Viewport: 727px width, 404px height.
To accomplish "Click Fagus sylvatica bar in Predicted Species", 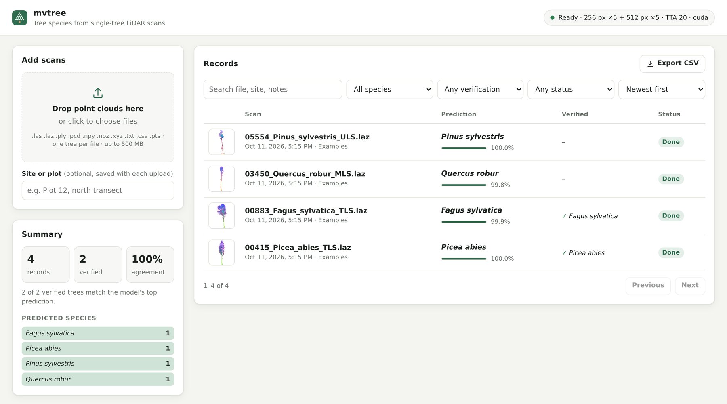I will [98, 333].
